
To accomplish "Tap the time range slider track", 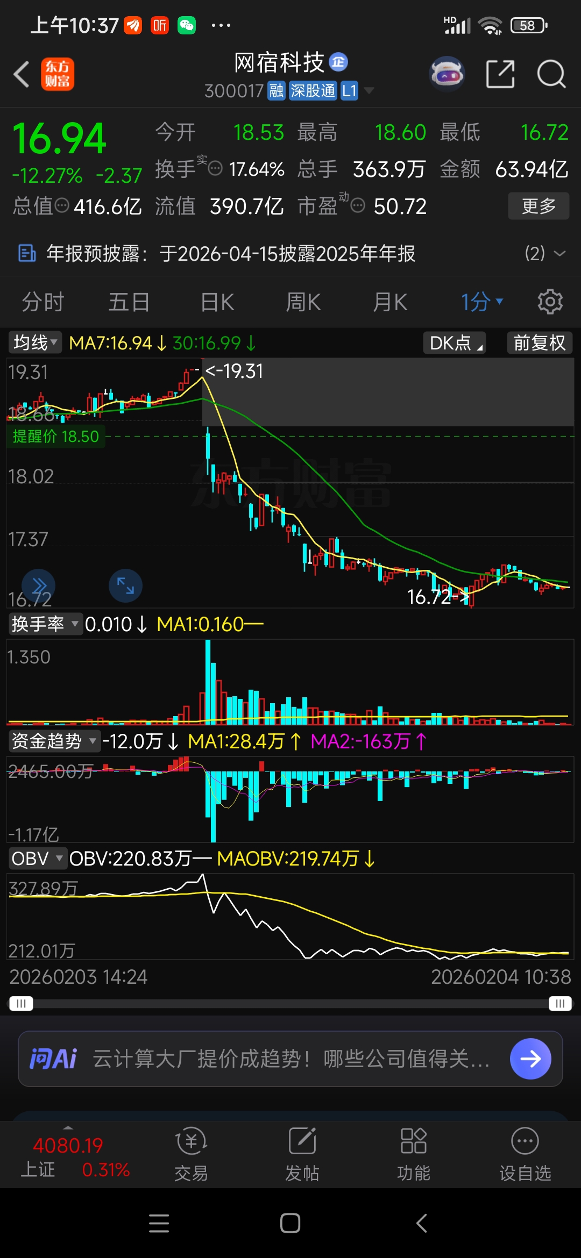I will (x=290, y=1004).
